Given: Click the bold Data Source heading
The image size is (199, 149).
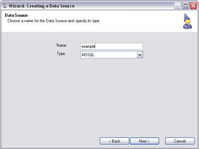Looking at the screenshot, I should pos(16,15).
